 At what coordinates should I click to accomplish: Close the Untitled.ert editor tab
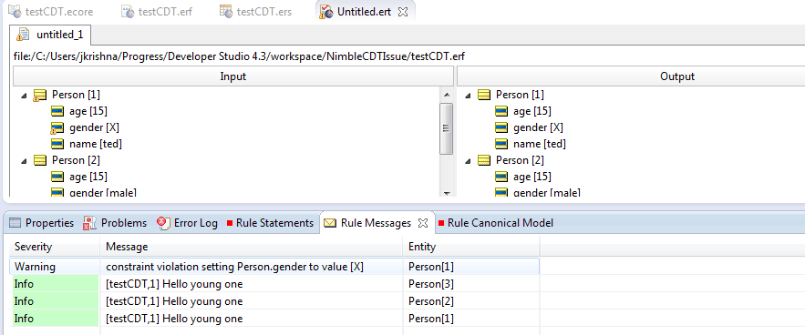click(x=404, y=12)
